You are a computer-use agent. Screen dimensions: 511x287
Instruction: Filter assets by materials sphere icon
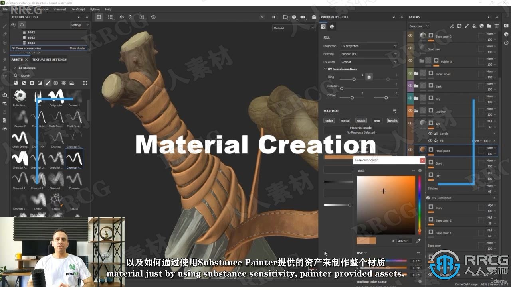tap(16, 83)
